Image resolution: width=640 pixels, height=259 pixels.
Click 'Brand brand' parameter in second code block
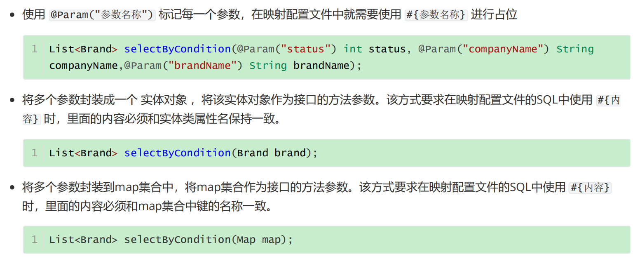click(x=272, y=153)
